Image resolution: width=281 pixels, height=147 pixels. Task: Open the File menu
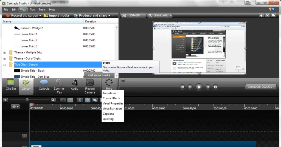point(6,10)
